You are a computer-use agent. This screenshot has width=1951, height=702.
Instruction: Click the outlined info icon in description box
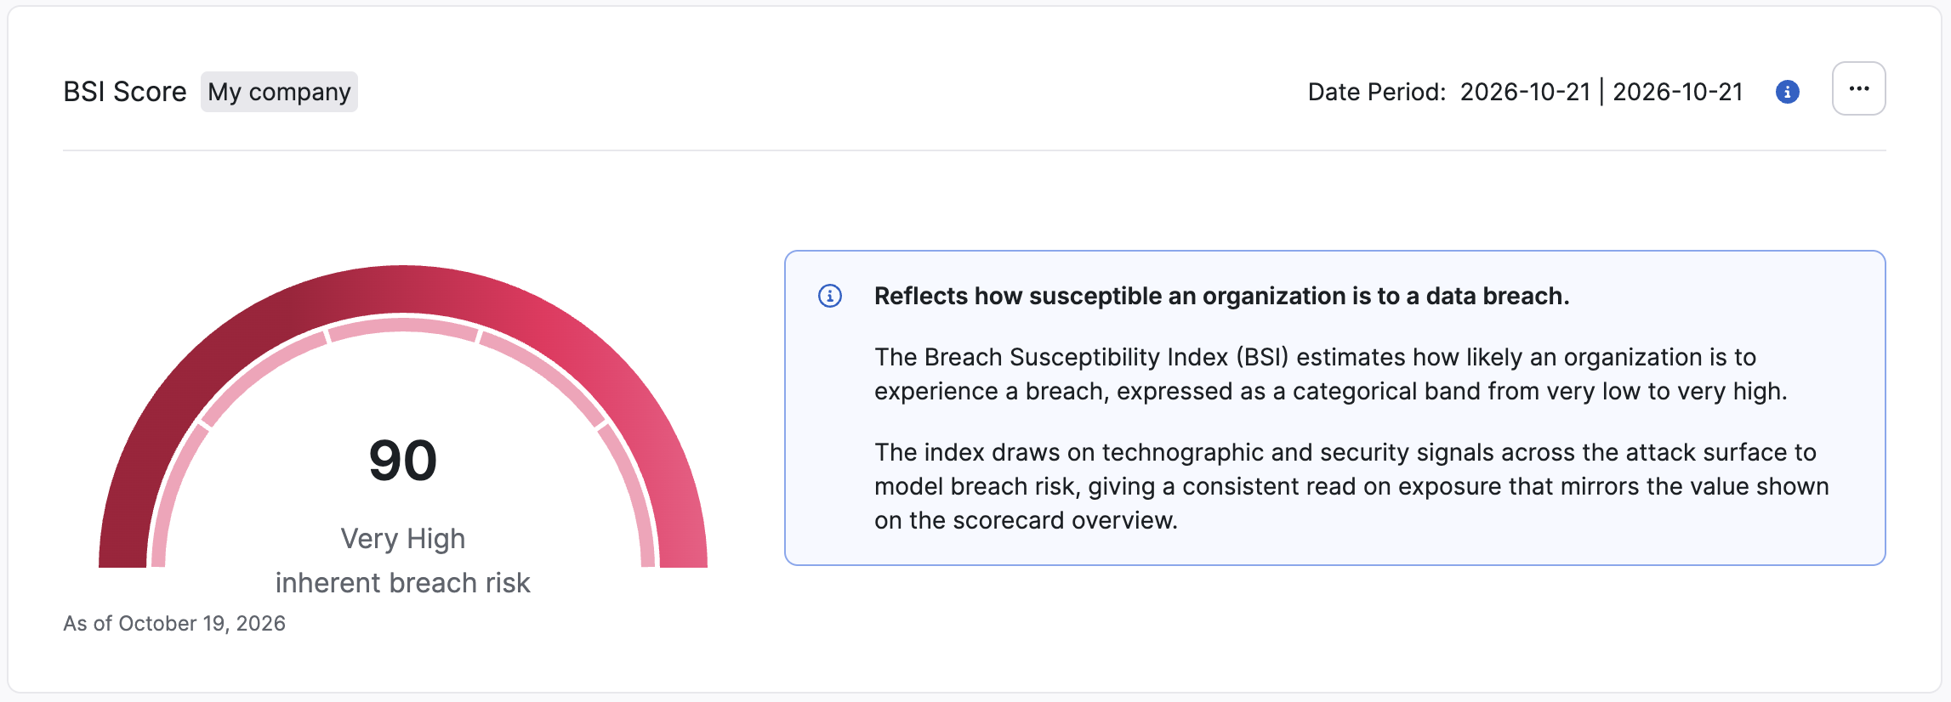830,296
